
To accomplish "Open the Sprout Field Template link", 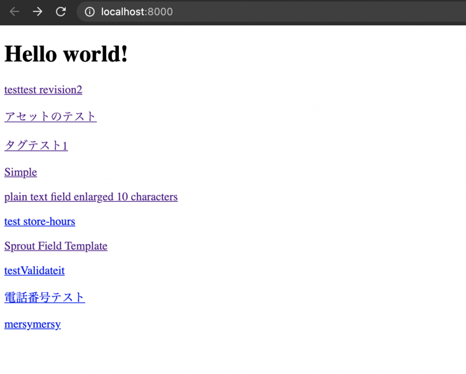I will pos(56,246).
